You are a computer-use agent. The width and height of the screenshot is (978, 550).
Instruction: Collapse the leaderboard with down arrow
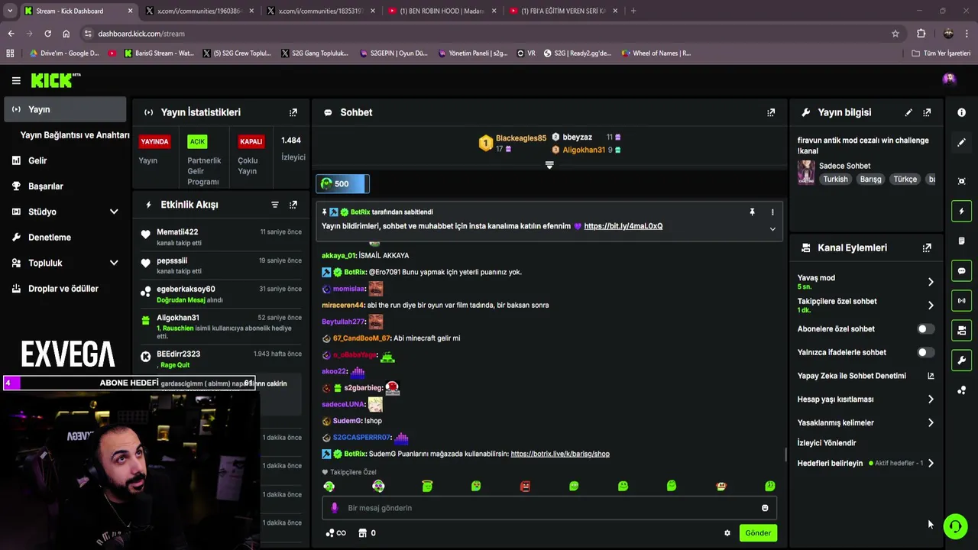[549, 165]
